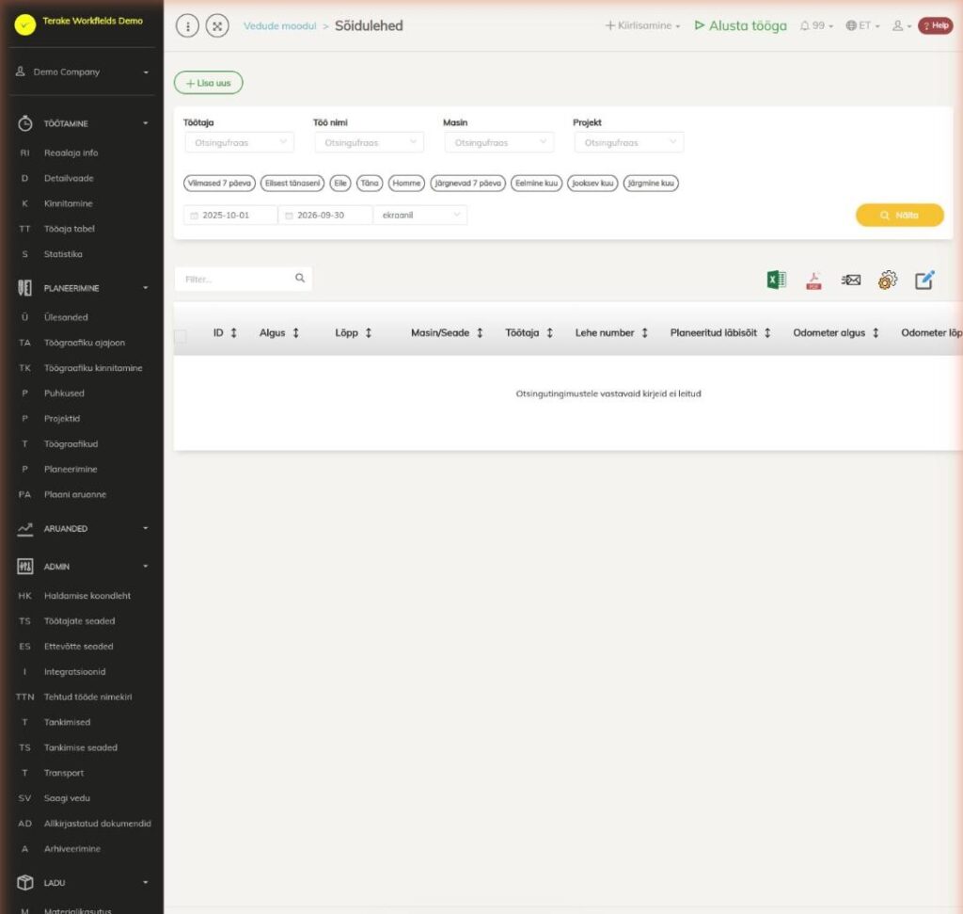
Task: Open Töötajate seaded menu item
Action: [79, 621]
